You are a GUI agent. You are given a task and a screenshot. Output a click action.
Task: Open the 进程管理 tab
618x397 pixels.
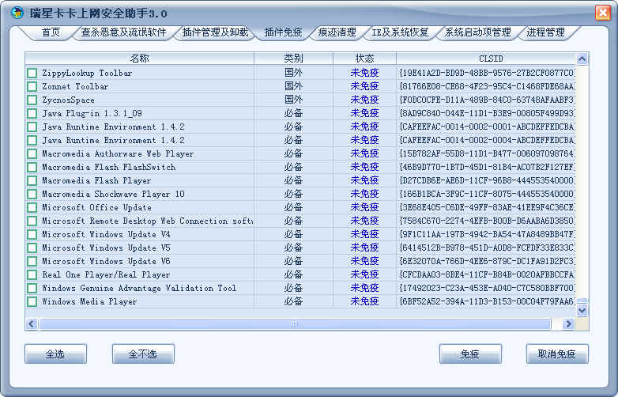(x=545, y=32)
